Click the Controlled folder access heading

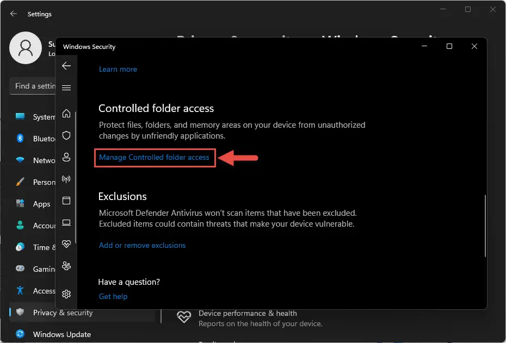[x=156, y=108]
